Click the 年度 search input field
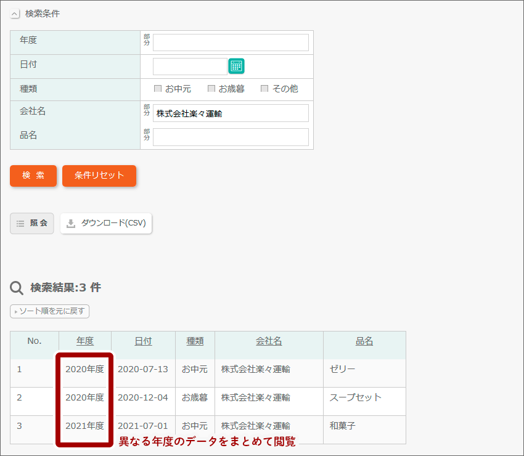This screenshot has width=524, height=456. [231, 43]
